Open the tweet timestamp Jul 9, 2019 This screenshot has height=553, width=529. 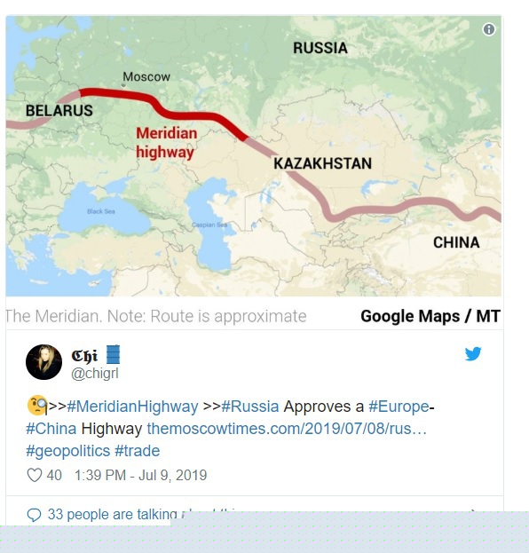click(141, 475)
